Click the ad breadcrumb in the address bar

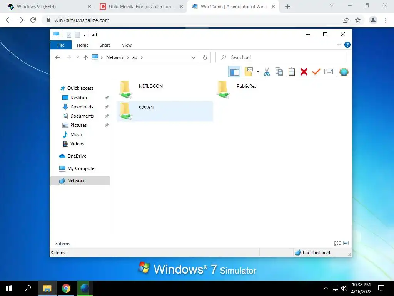[135, 57]
